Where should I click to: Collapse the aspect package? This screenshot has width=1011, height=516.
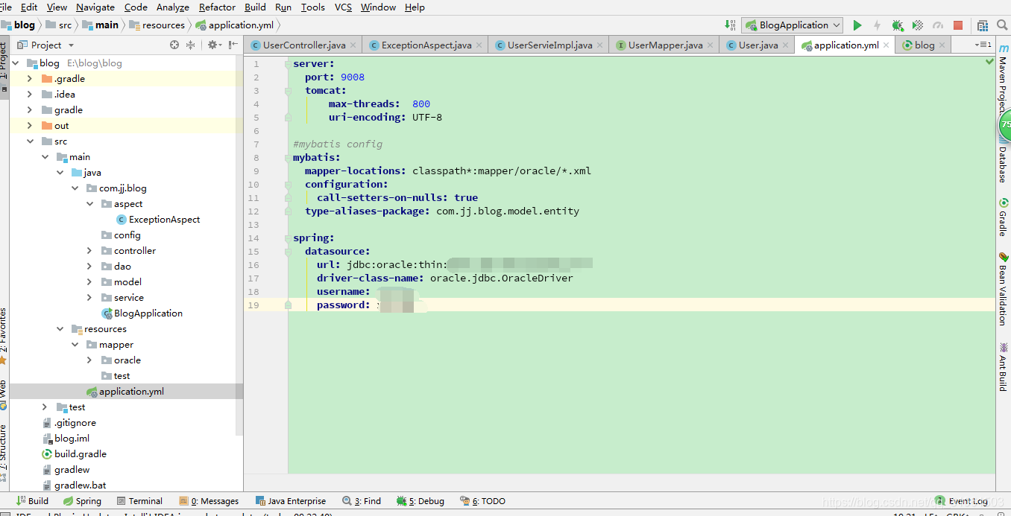[x=89, y=203]
